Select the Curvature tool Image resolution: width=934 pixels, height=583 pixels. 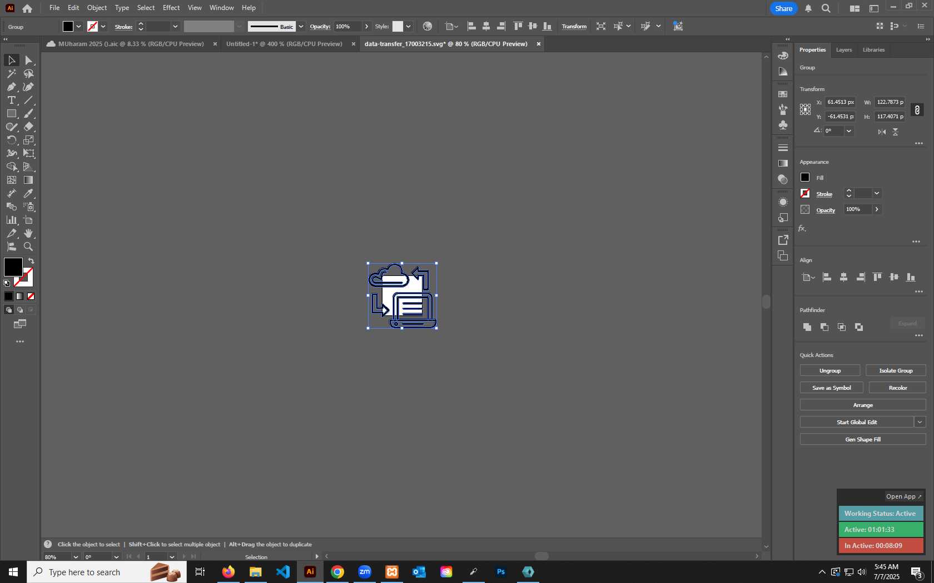click(29, 87)
